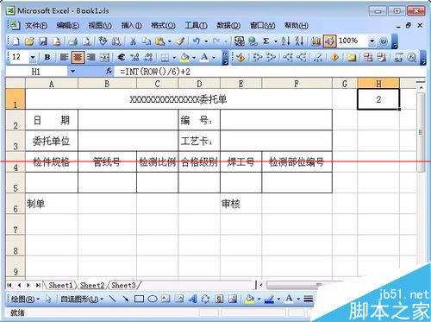Insert WordArt from the drawing toolbar
The height and width of the screenshot is (322, 431).
tap(192, 299)
